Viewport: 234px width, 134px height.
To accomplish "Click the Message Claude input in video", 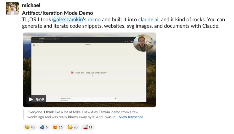I will click(88, 99).
